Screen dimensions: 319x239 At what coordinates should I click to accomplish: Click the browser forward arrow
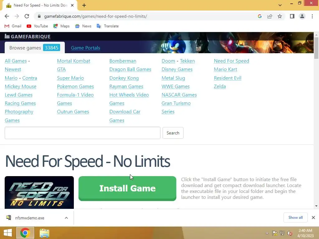click(x=17, y=16)
